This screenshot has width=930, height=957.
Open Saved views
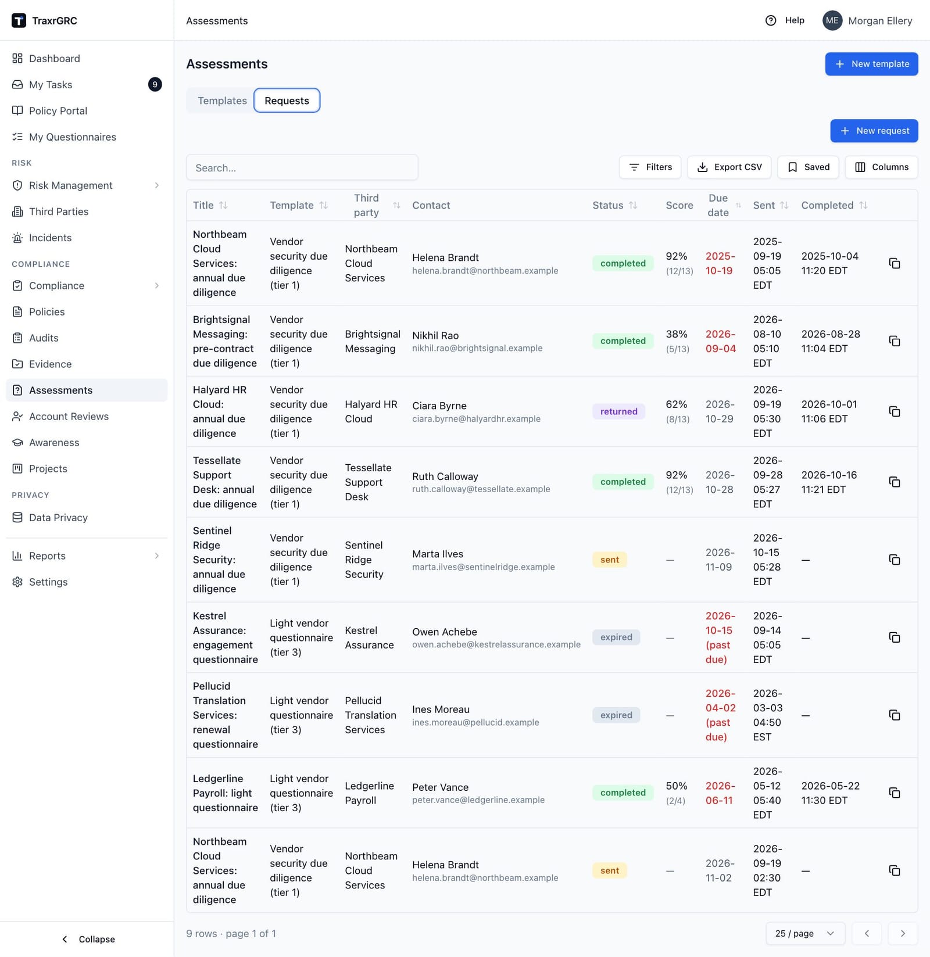(808, 167)
